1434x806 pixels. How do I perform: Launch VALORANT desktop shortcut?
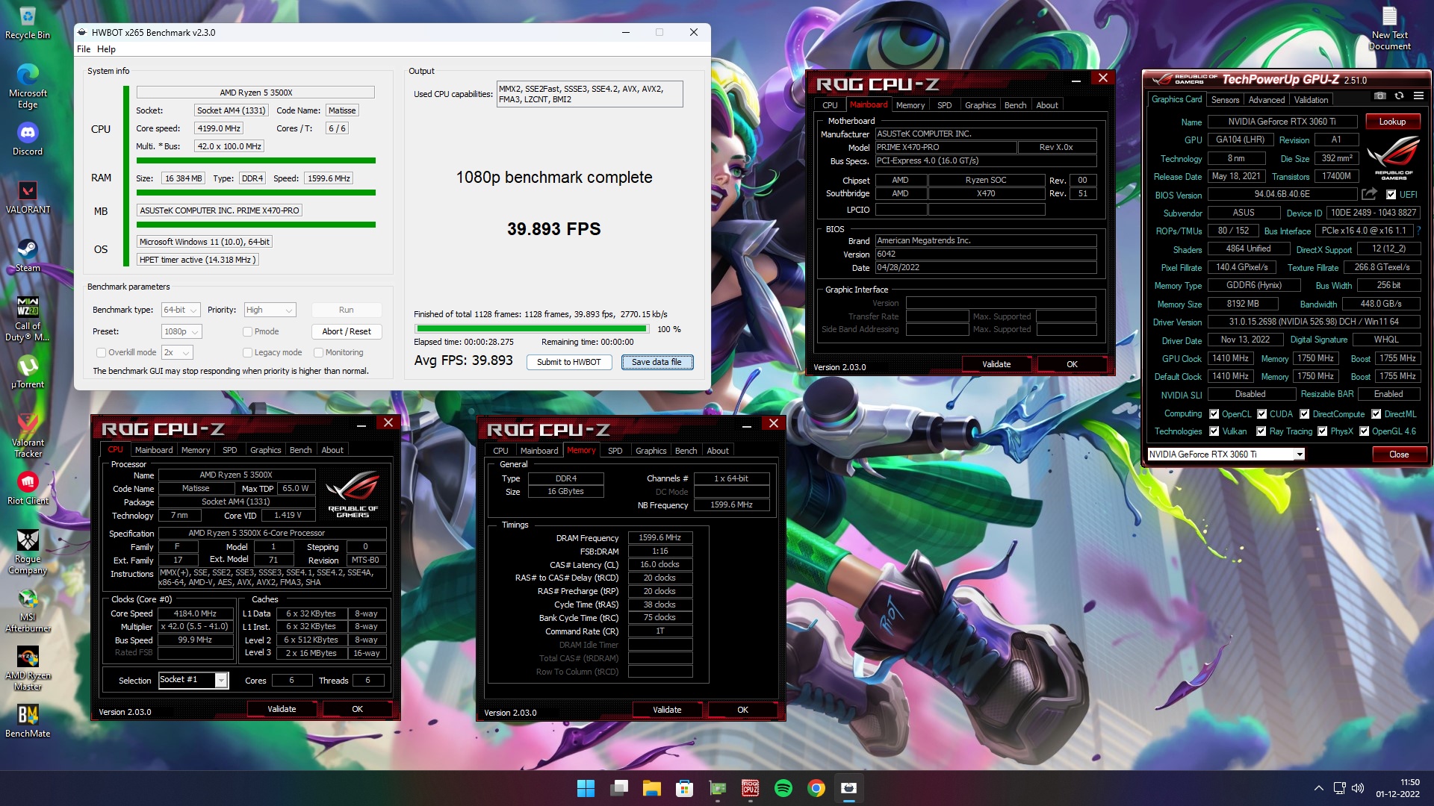28,197
